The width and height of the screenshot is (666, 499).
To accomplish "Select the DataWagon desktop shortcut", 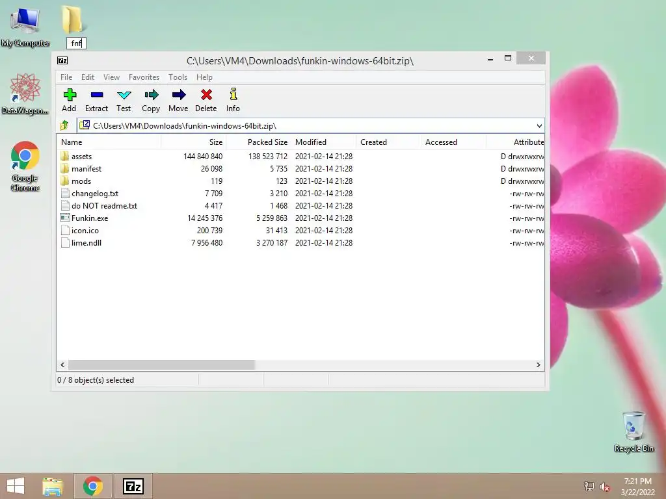I will (25, 94).
